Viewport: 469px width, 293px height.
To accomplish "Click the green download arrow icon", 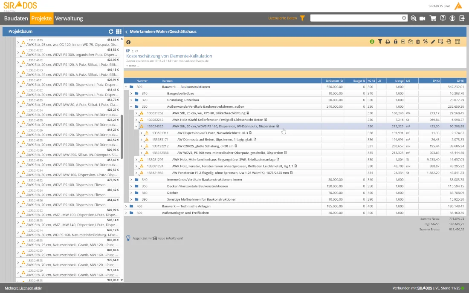I will point(372,42).
